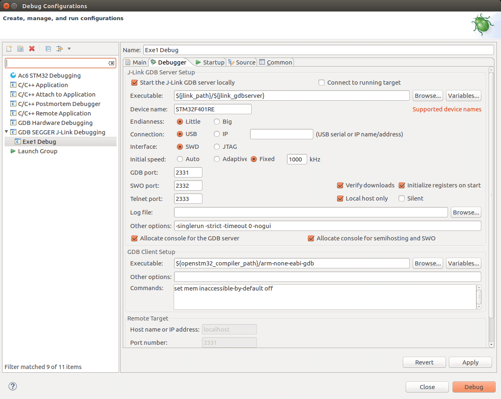This screenshot has width=501, height=399.
Task: Click the Log file path field
Action: [311, 212]
